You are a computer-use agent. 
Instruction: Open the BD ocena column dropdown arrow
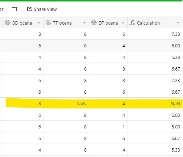tap(39, 23)
